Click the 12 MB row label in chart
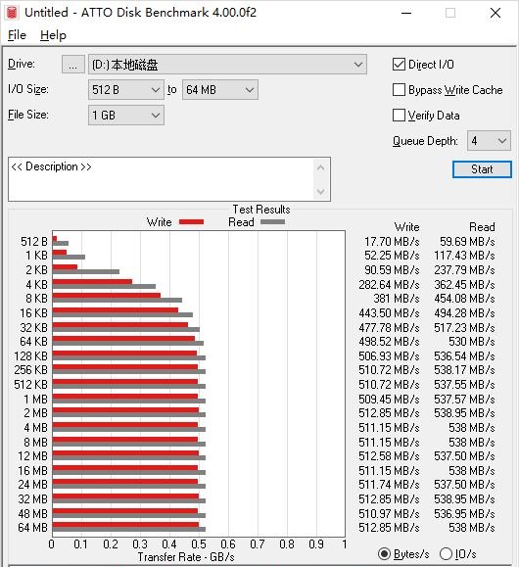Image resolution: width=519 pixels, height=567 pixels. point(33,456)
